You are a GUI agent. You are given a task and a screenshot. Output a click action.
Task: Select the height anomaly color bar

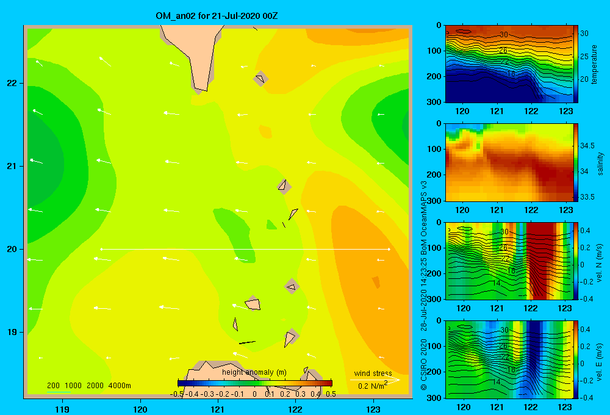click(255, 383)
